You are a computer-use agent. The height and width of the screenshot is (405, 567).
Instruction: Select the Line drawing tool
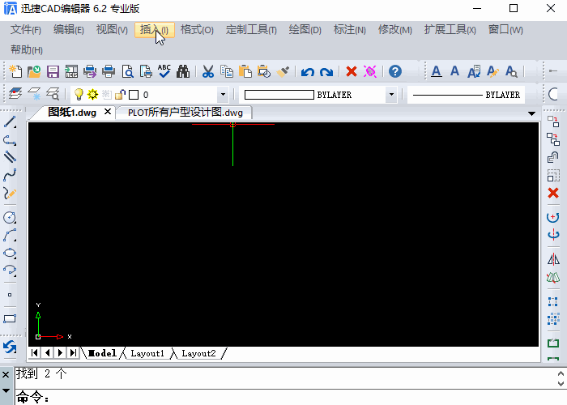11,122
